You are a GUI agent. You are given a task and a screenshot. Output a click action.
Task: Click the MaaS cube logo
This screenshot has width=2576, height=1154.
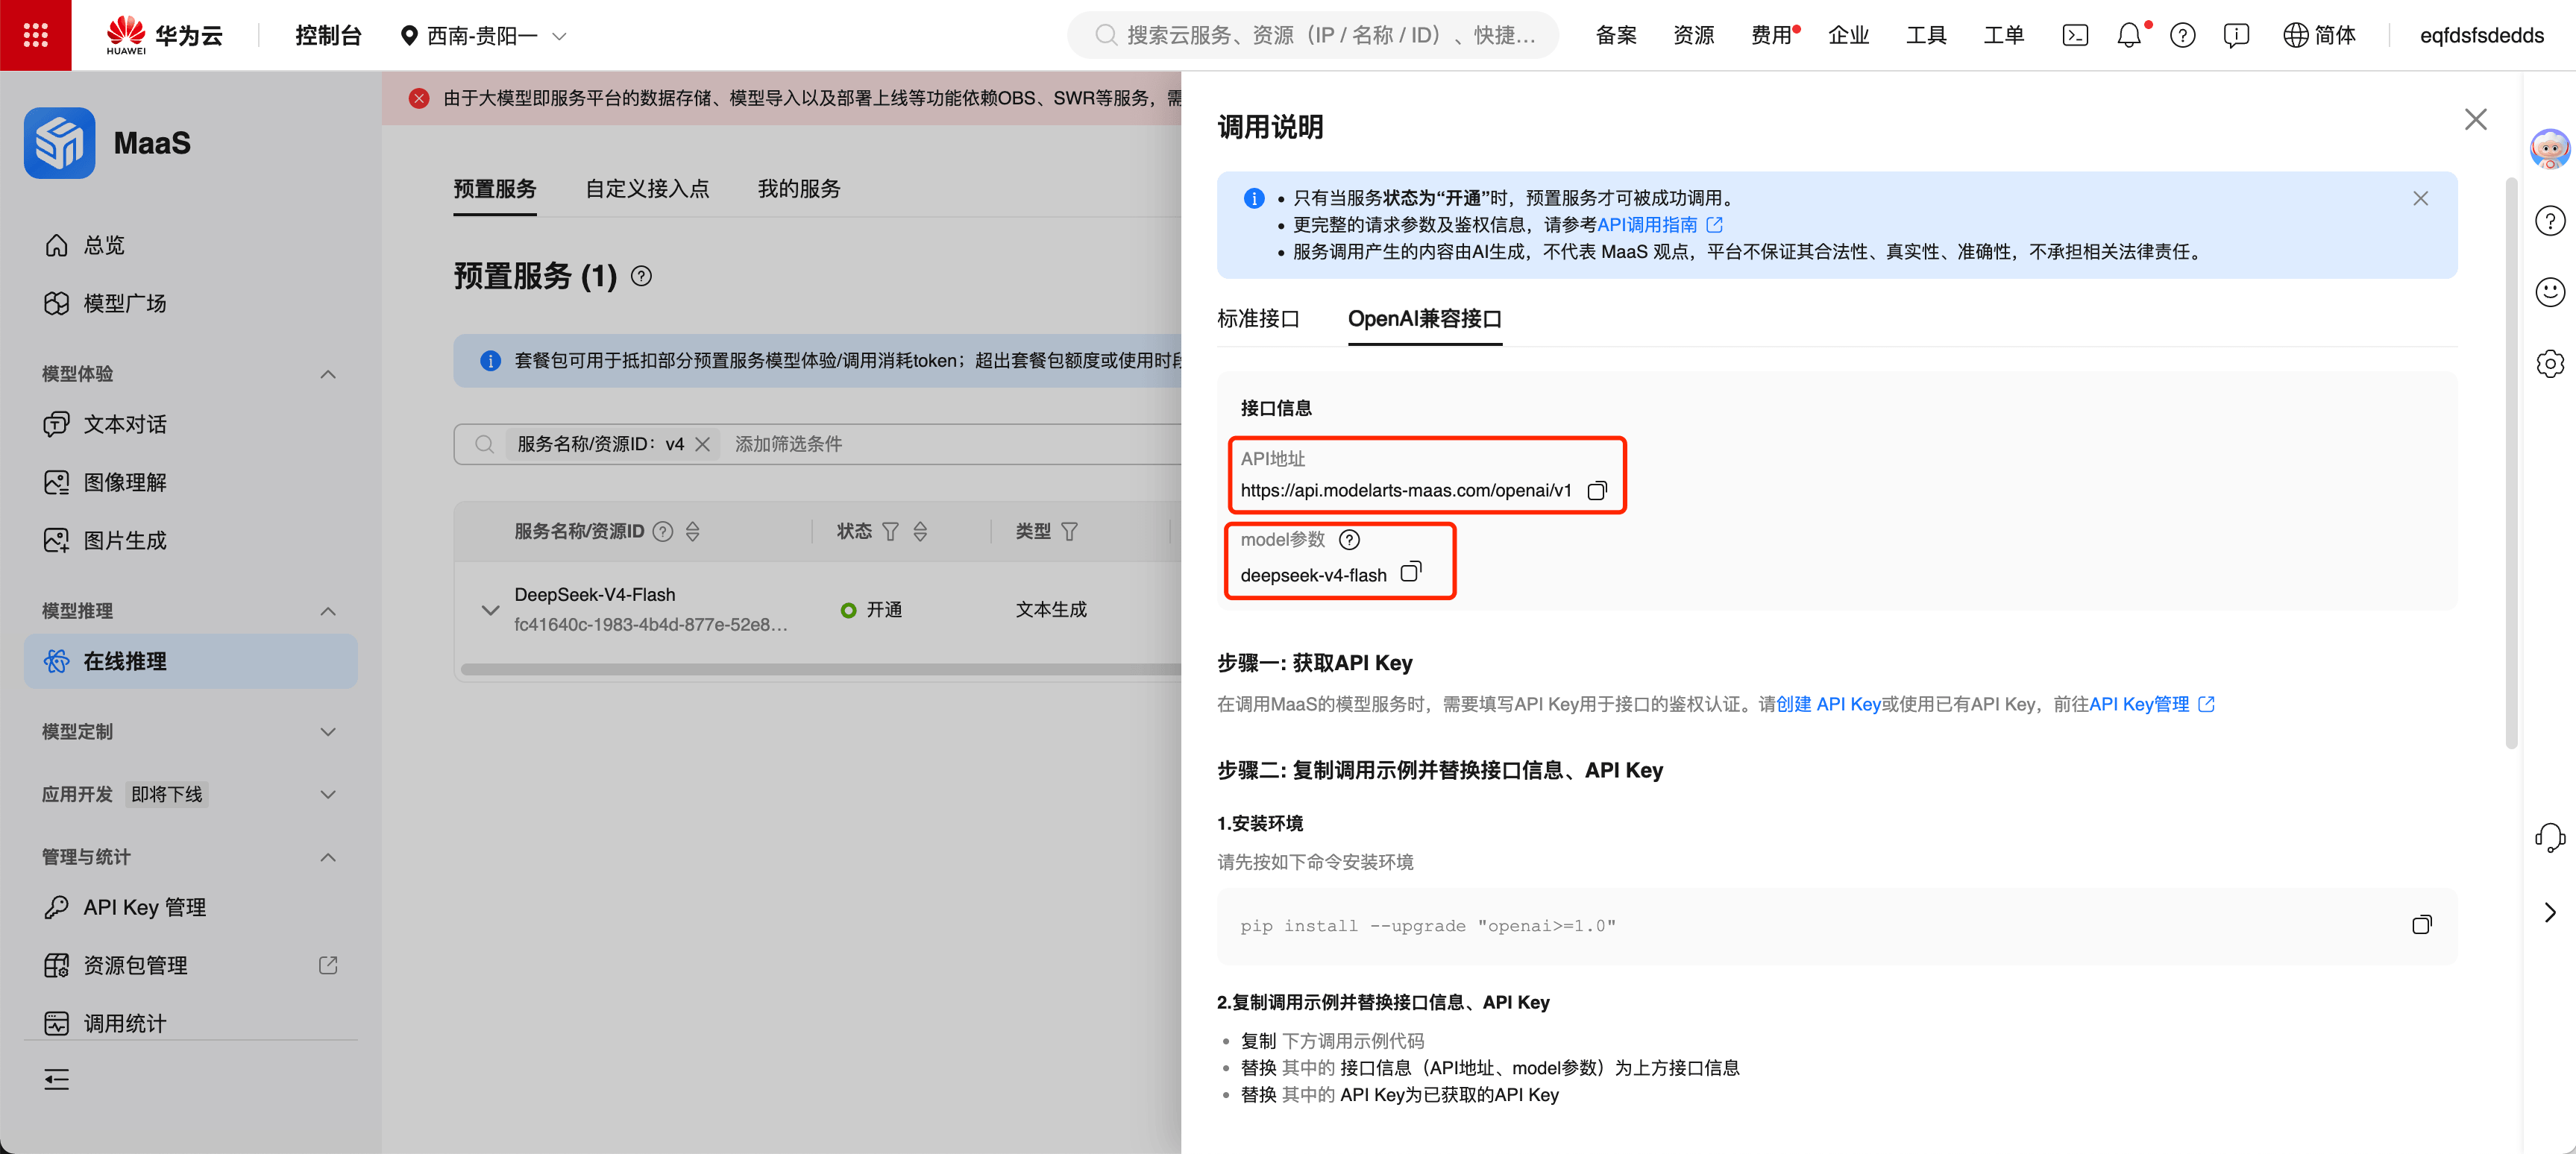[x=60, y=143]
